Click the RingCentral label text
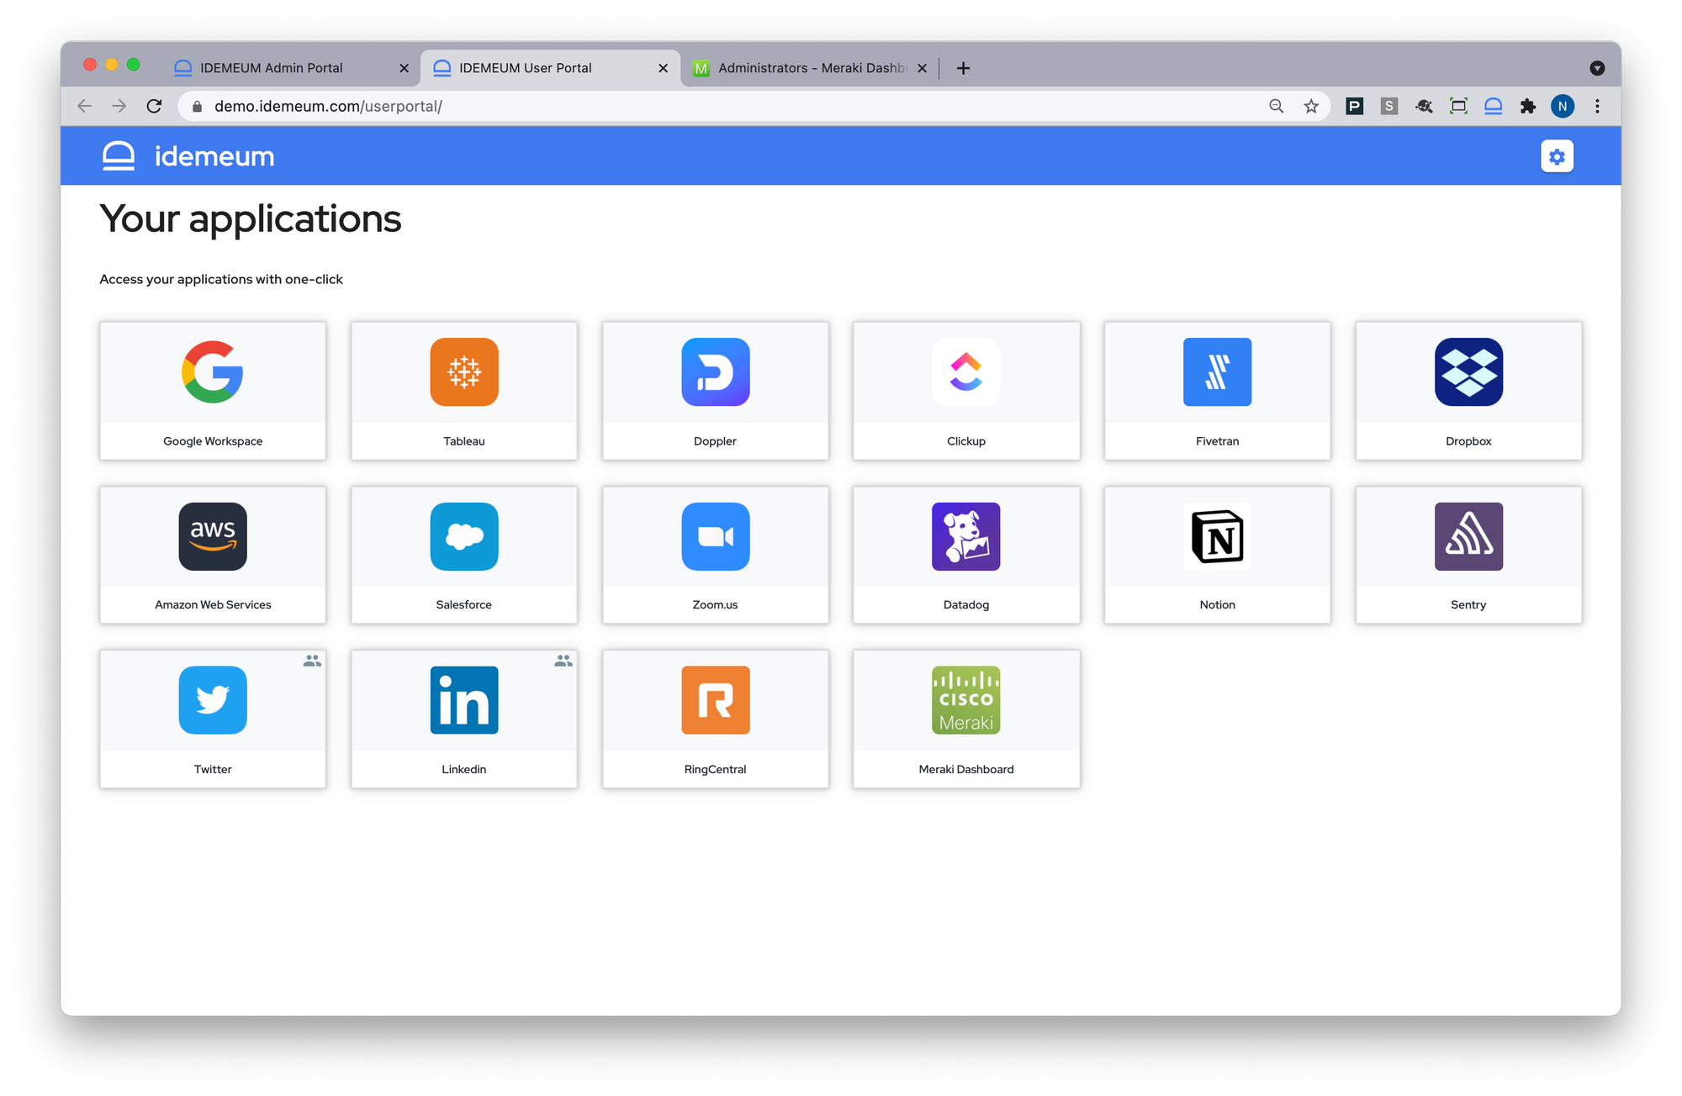This screenshot has width=1682, height=1096. (x=715, y=769)
